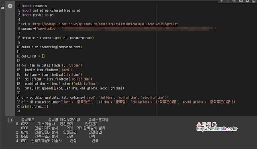This screenshot has width=257, height=149.
Task: Click the 'mdobligfldnm' string on line 18
Action: click(x=85, y=84)
